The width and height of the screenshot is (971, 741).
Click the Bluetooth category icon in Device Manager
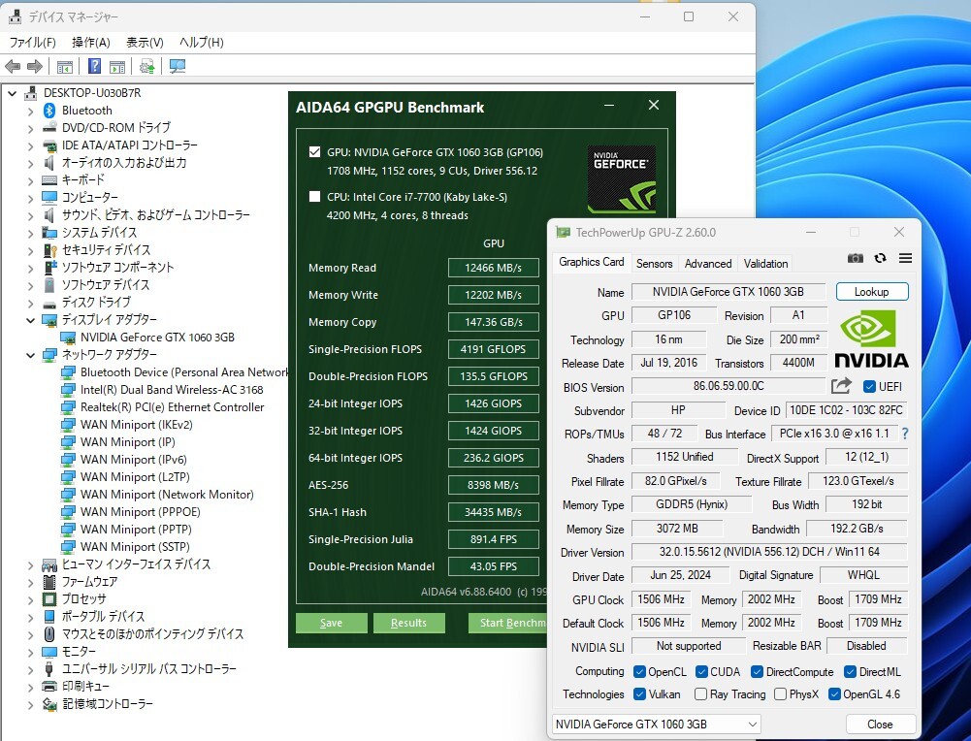(x=49, y=111)
